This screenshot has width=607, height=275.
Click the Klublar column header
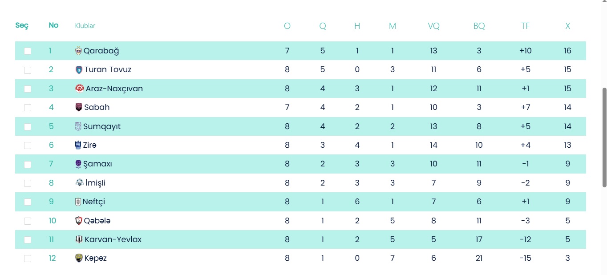coord(85,26)
